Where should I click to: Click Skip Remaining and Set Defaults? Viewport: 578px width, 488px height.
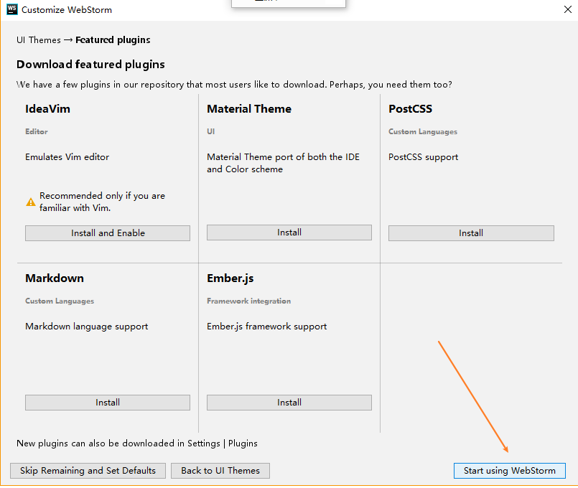point(88,471)
